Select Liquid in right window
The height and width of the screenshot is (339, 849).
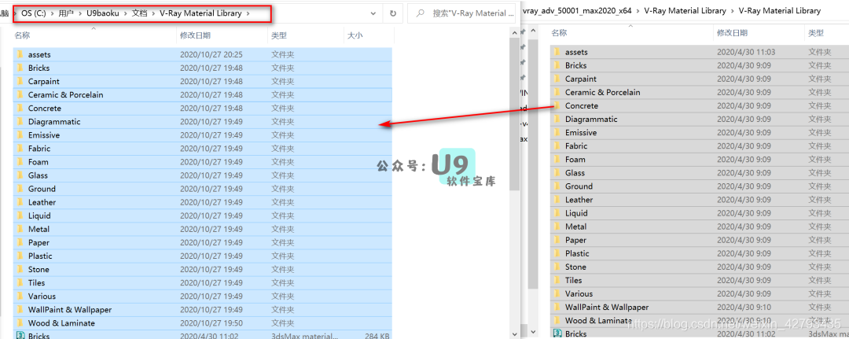click(577, 213)
